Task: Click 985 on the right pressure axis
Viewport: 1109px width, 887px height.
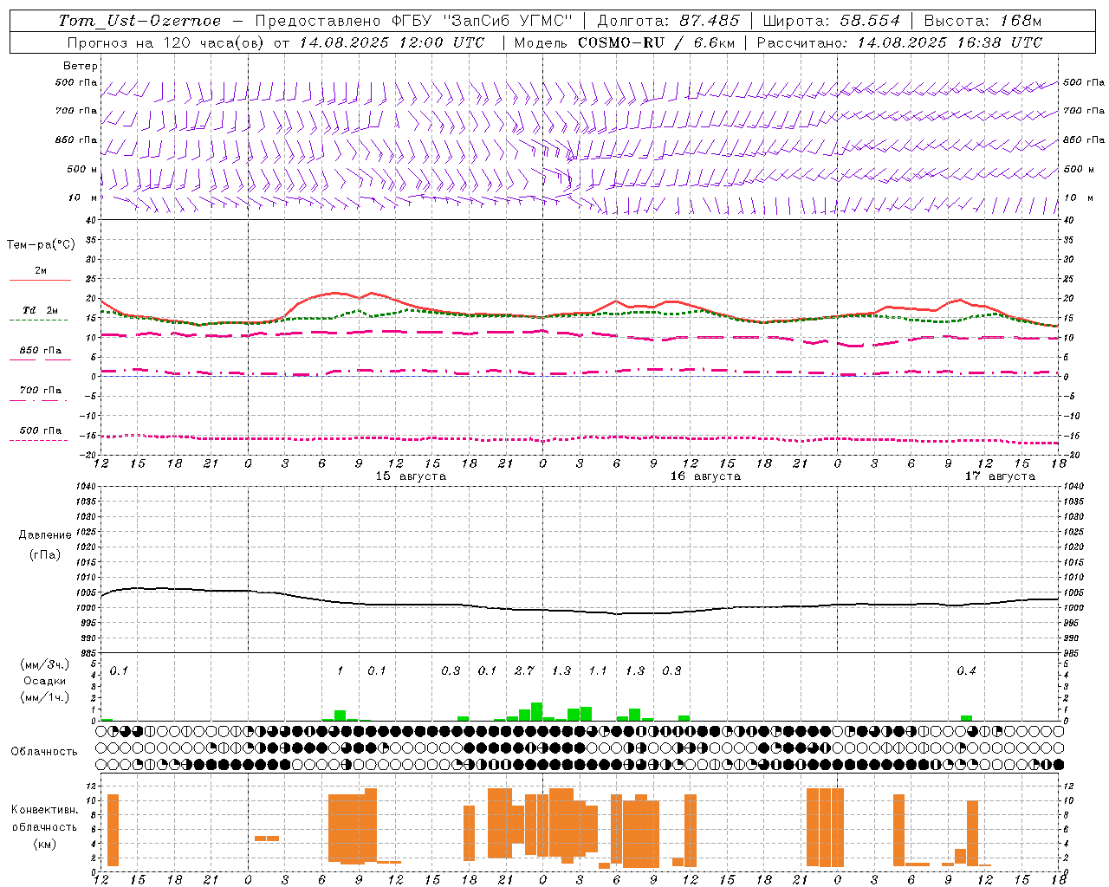Action: pos(1073,653)
